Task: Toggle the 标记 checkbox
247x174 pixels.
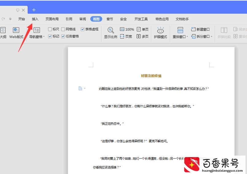Action: coord(50,36)
